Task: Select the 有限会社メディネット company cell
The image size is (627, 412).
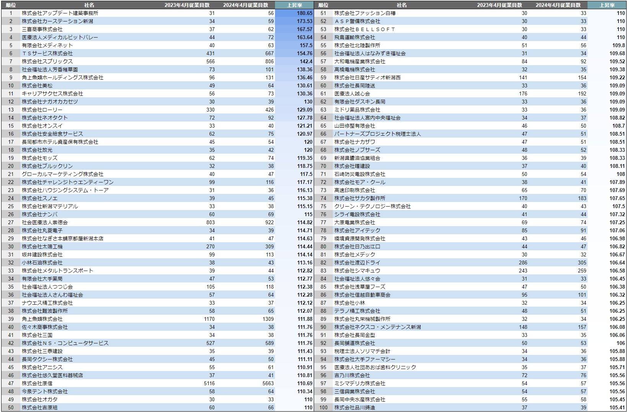Action: point(47,45)
